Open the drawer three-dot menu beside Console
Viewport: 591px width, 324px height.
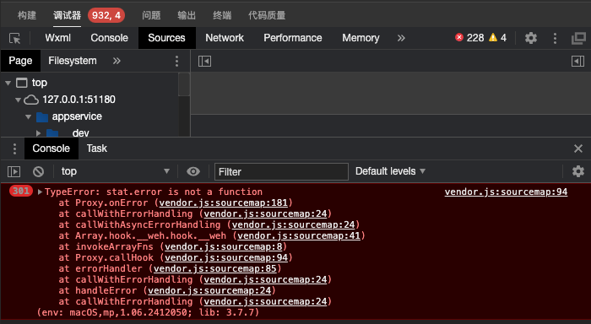(14, 148)
